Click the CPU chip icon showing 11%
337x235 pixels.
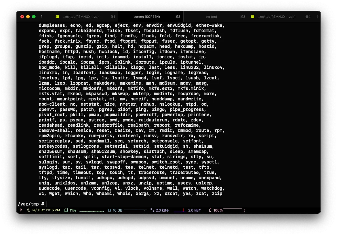click(x=66, y=210)
